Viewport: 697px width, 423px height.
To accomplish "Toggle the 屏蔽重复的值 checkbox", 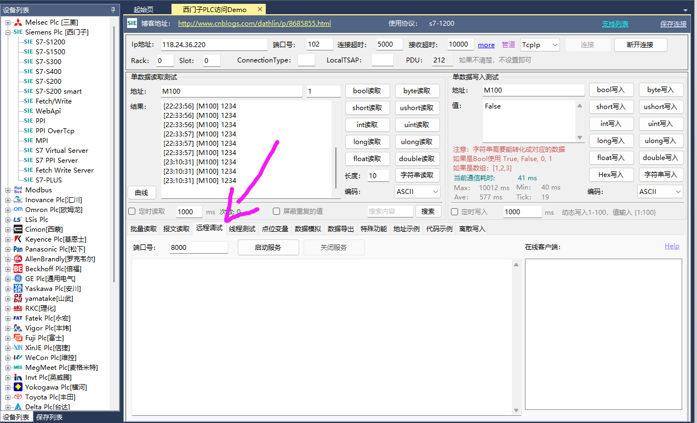I will pos(276,211).
